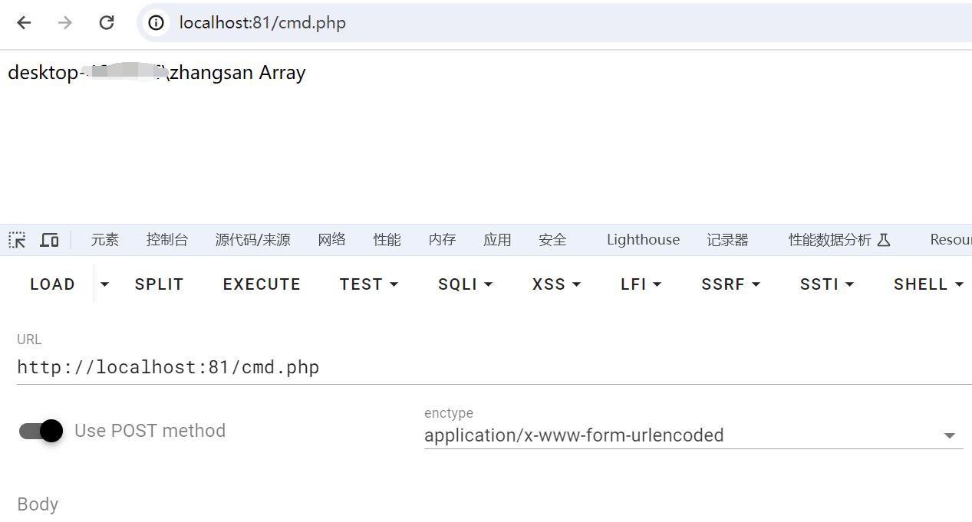Expand the LOAD dropdown arrow
The image size is (972, 522).
tap(105, 284)
